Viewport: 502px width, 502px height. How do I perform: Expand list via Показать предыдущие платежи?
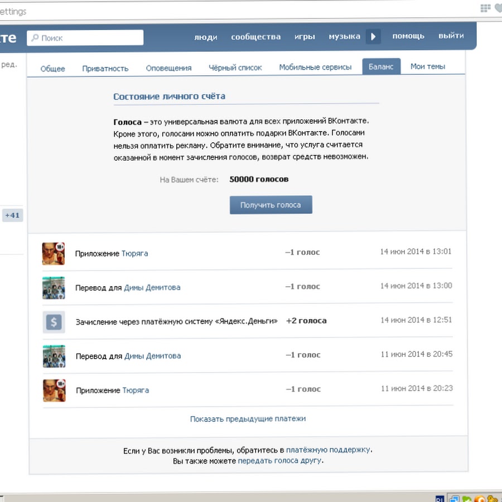248,418
